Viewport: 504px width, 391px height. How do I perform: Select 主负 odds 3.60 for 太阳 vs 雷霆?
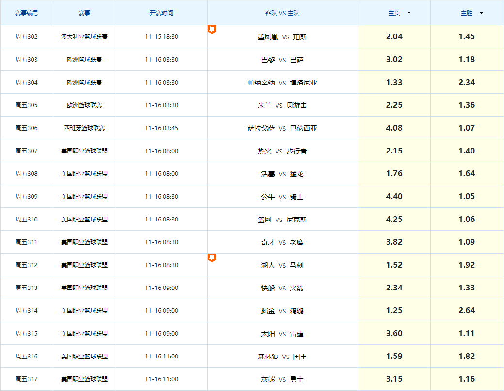tap(394, 334)
